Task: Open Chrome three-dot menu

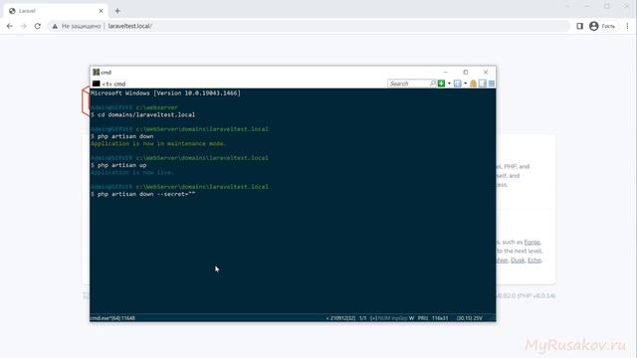Action: tap(628, 26)
